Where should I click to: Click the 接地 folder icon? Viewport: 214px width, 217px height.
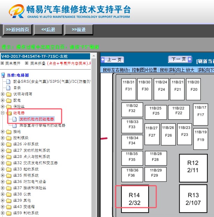click(9, 132)
